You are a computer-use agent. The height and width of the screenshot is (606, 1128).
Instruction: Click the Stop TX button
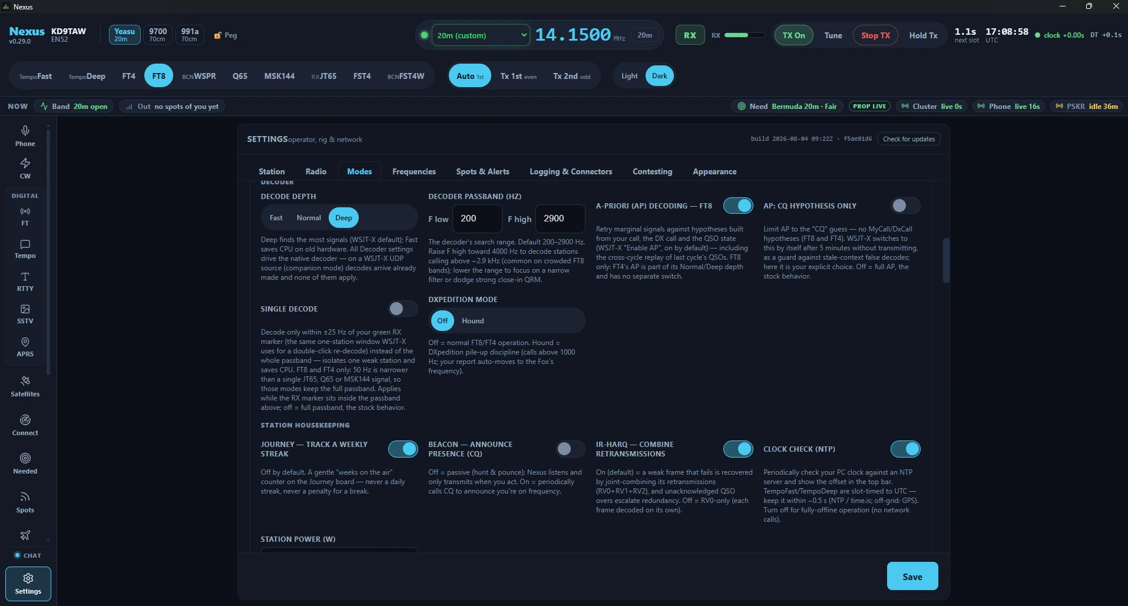[x=875, y=35]
